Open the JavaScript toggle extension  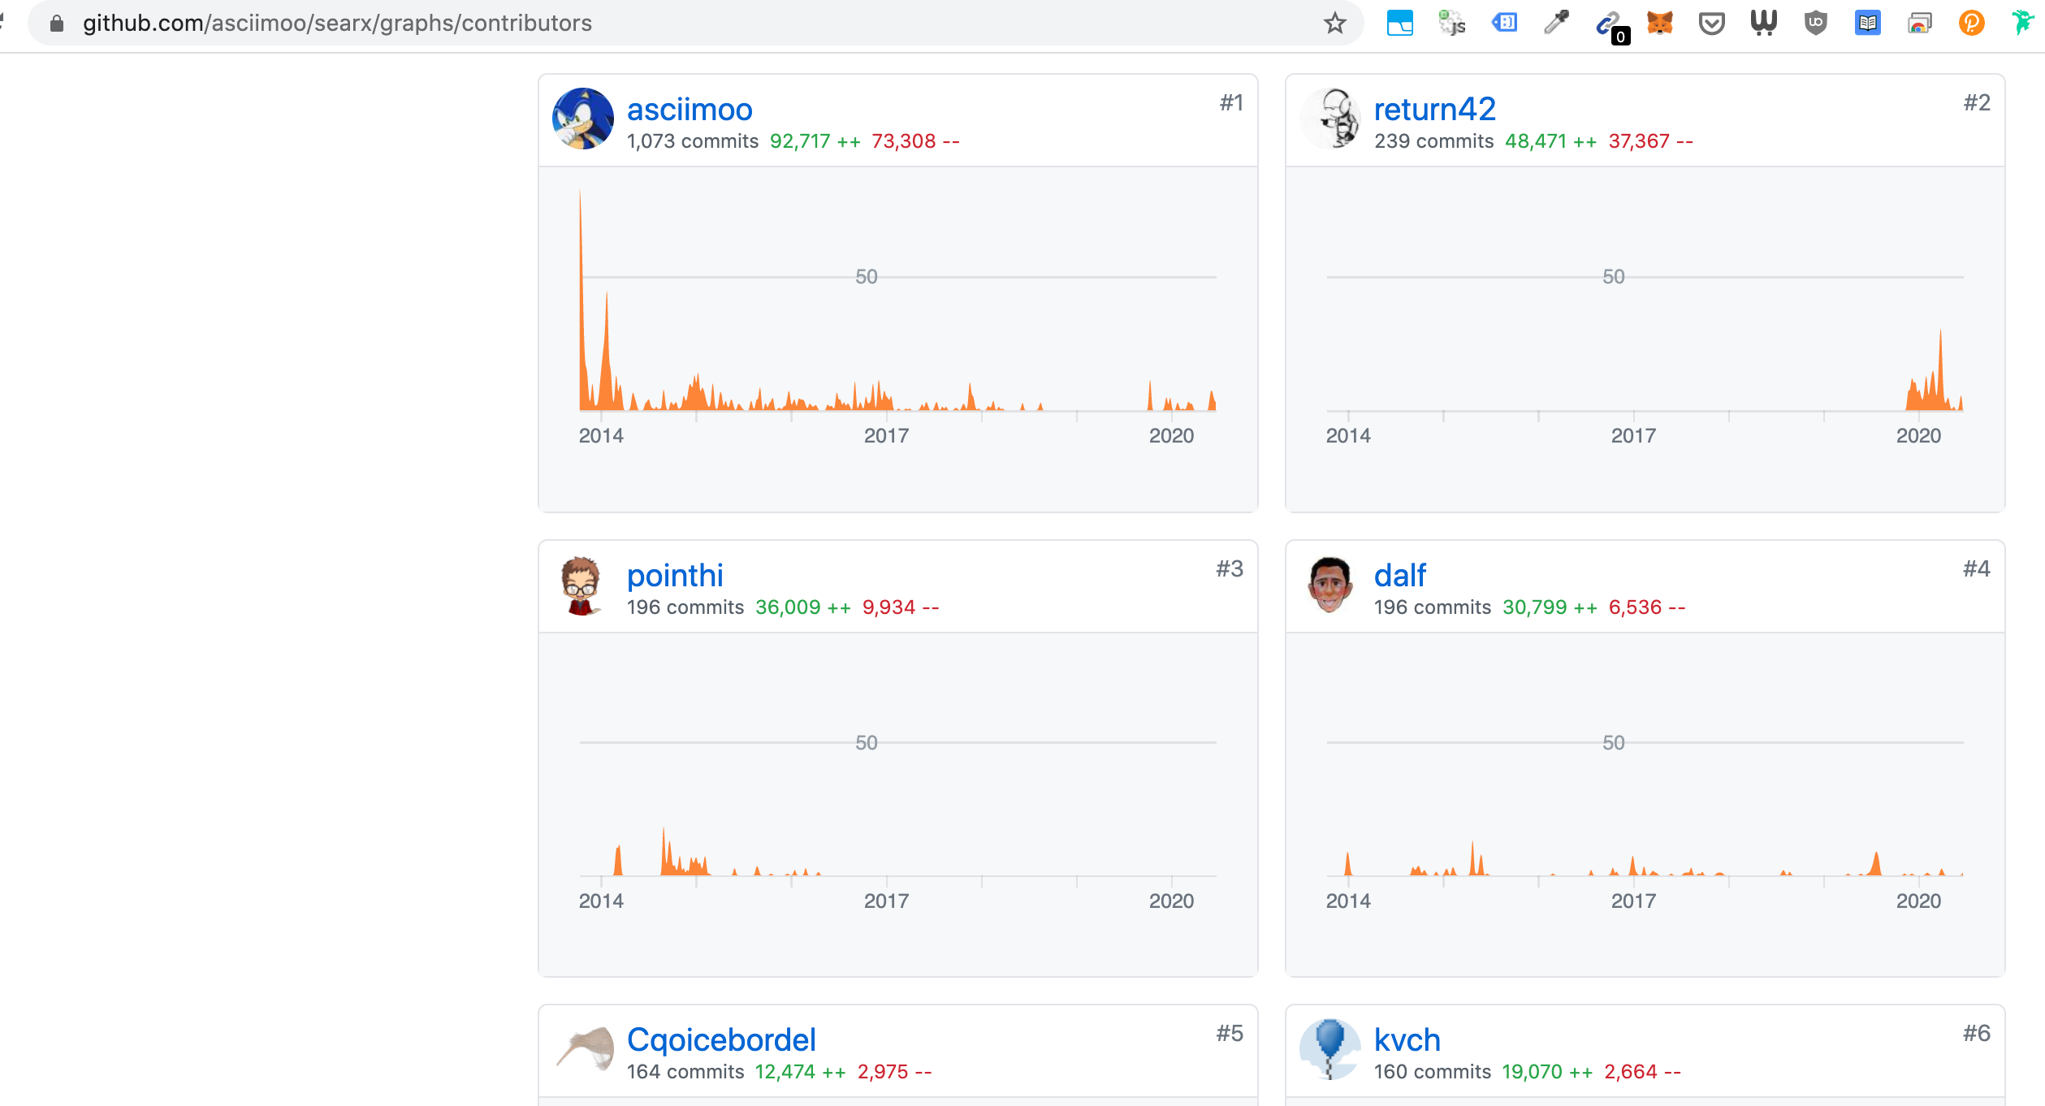[1453, 23]
